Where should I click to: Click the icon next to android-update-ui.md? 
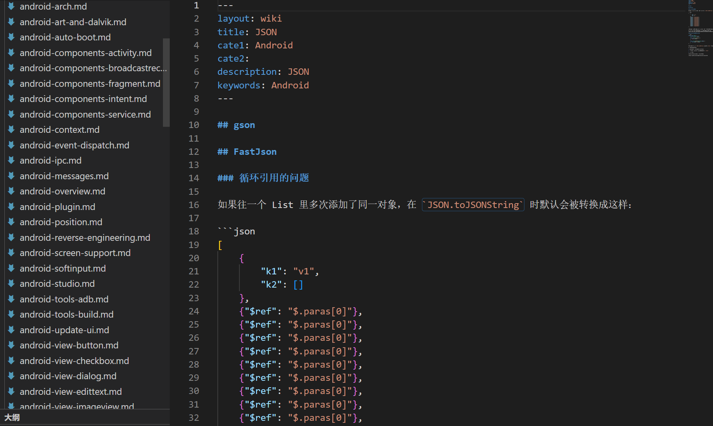pyautogui.click(x=11, y=330)
